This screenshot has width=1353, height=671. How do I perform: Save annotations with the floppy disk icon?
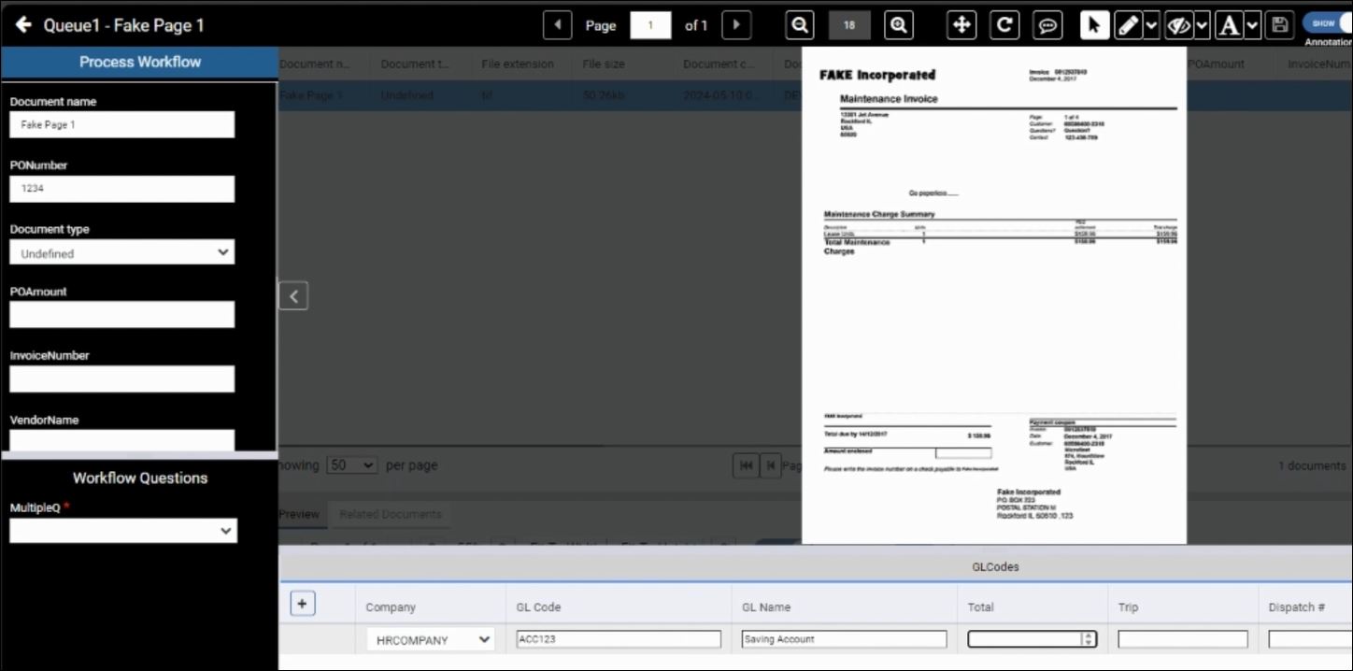[1279, 25]
